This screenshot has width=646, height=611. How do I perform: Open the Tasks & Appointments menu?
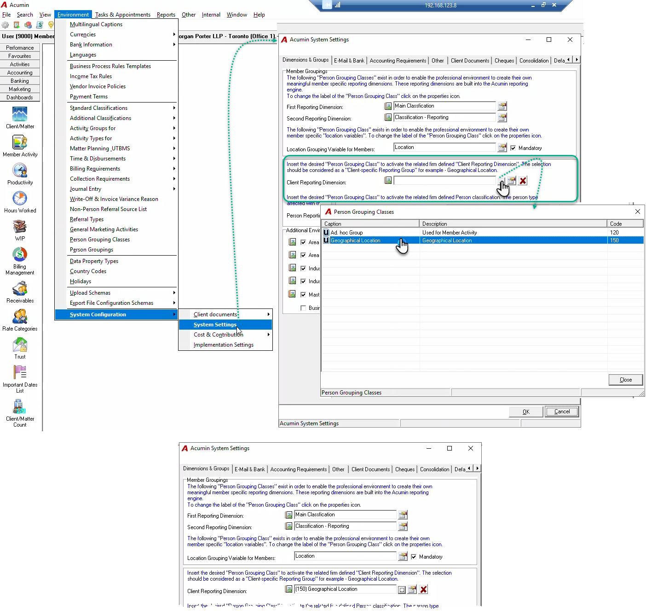click(123, 15)
